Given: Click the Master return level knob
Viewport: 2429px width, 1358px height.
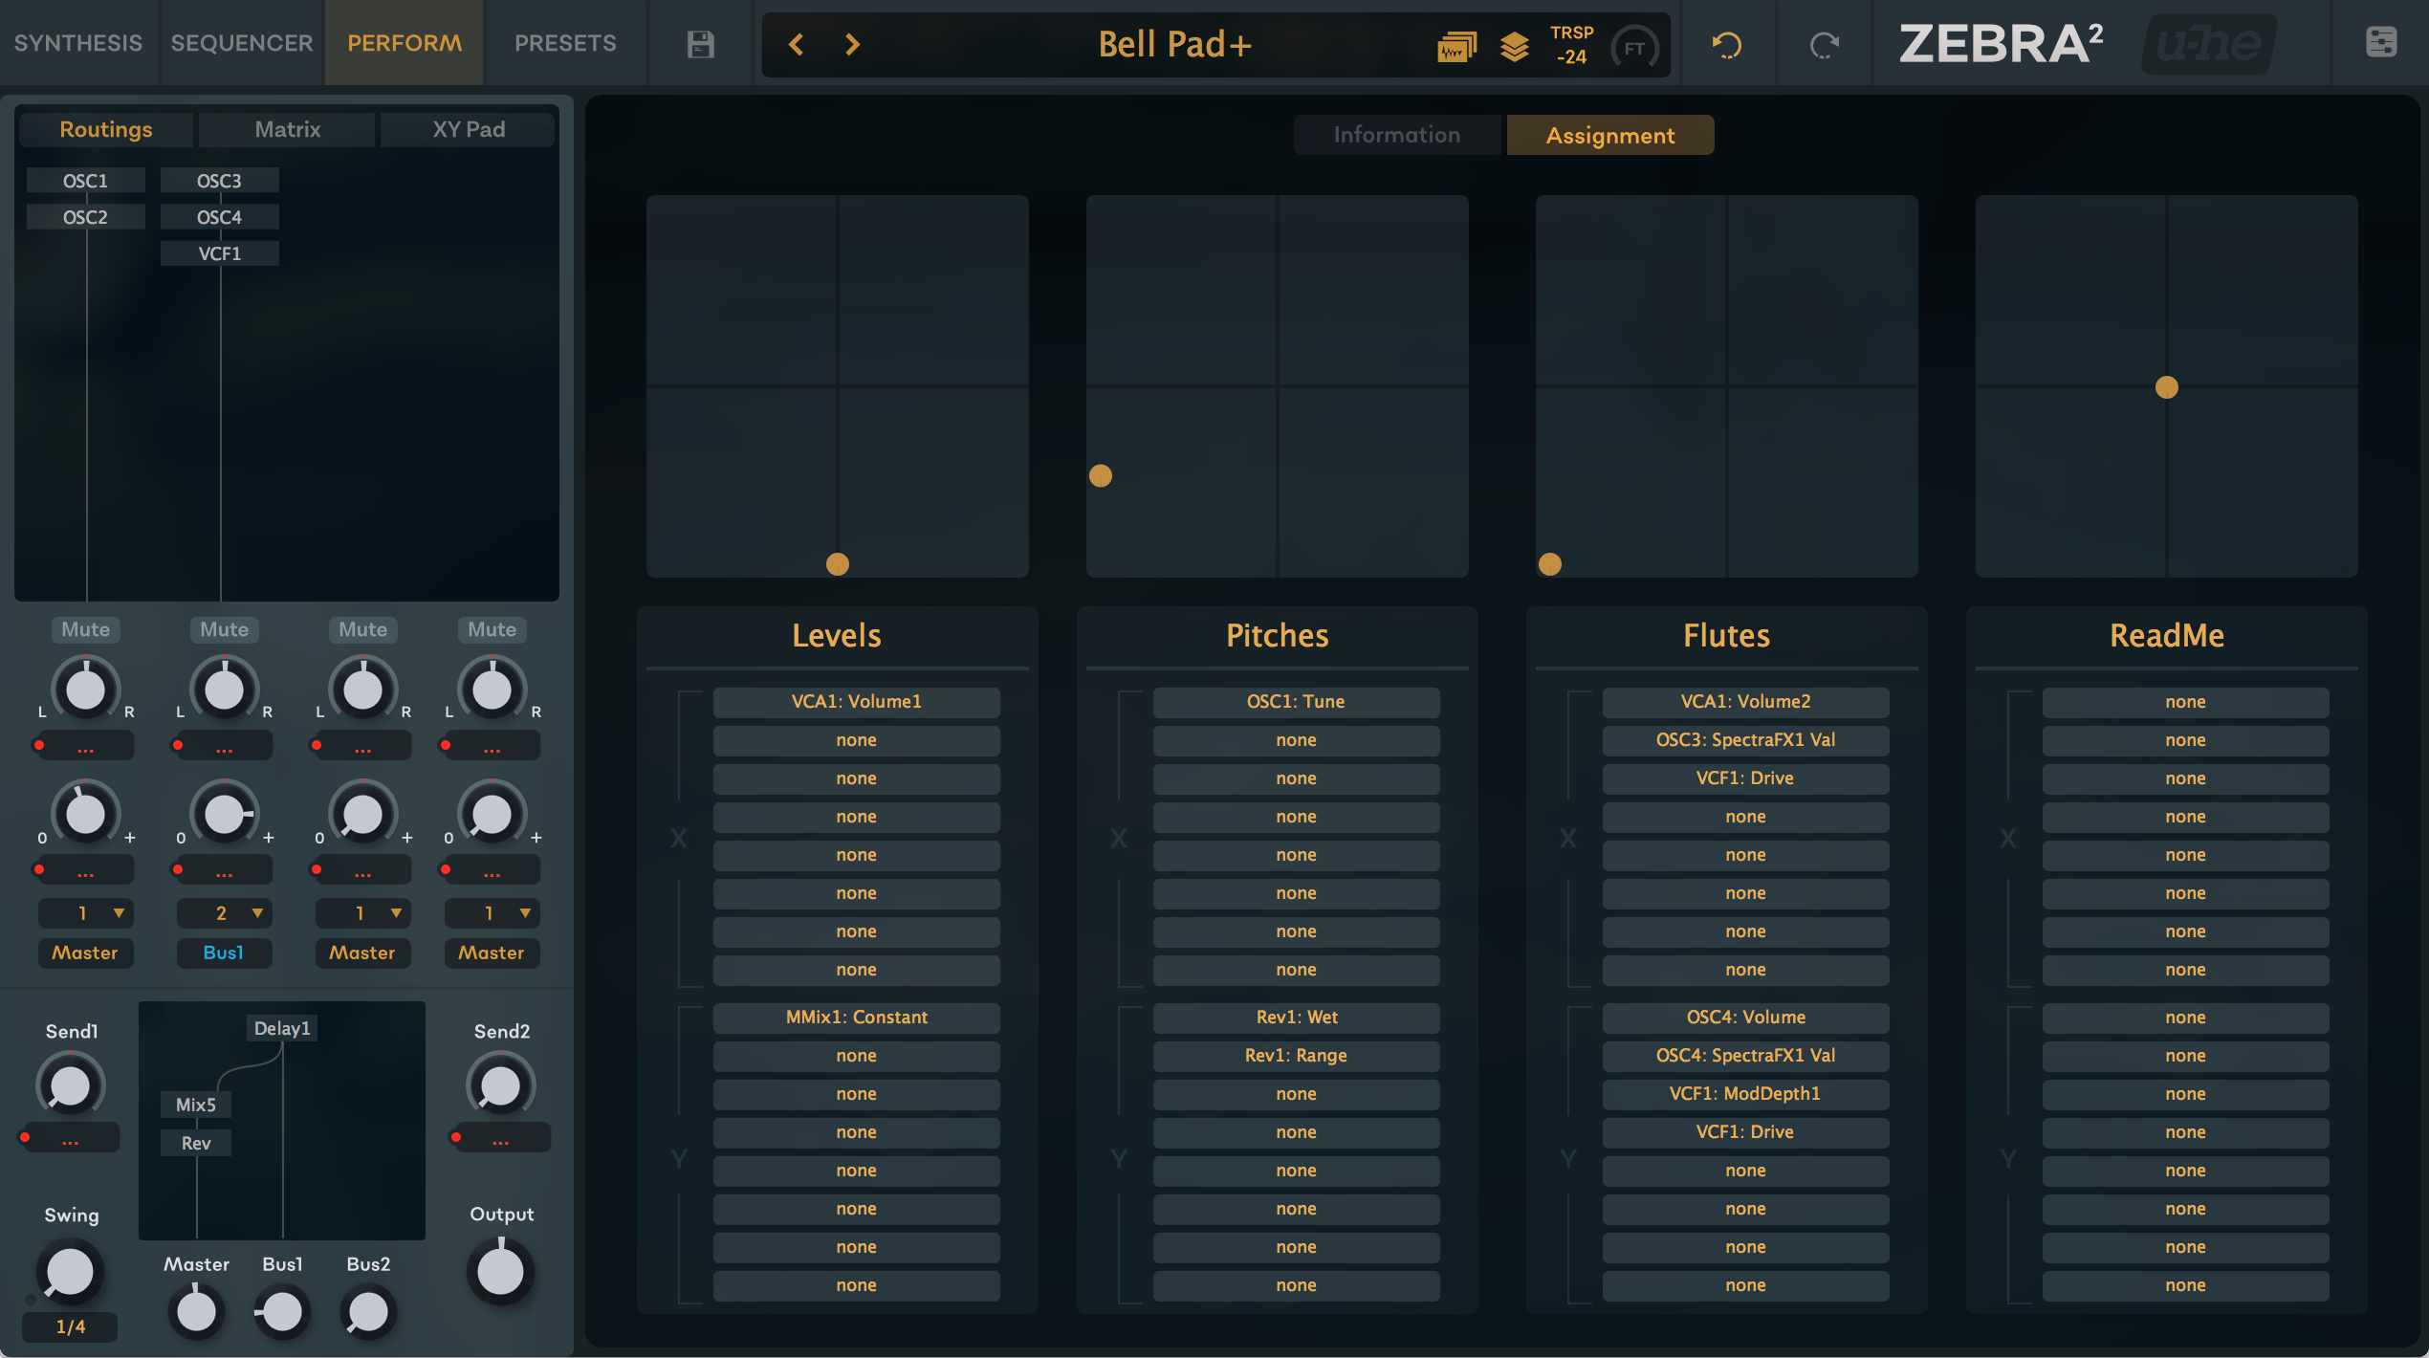Looking at the screenshot, I should point(196,1312).
